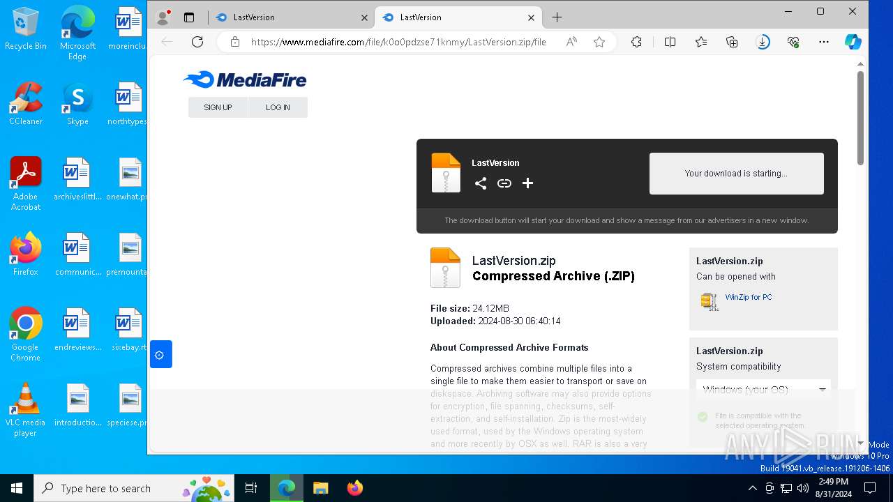Image resolution: width=893 pixels, height=502 pixels.
Task: Click the address bar URL
Action: pos(398,42)
